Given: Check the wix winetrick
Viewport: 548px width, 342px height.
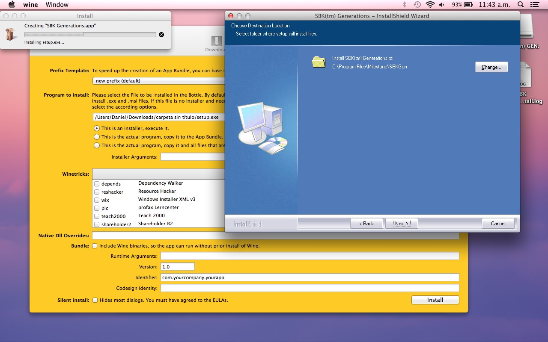Looking at the screenshot, I should tap(97, 200).
